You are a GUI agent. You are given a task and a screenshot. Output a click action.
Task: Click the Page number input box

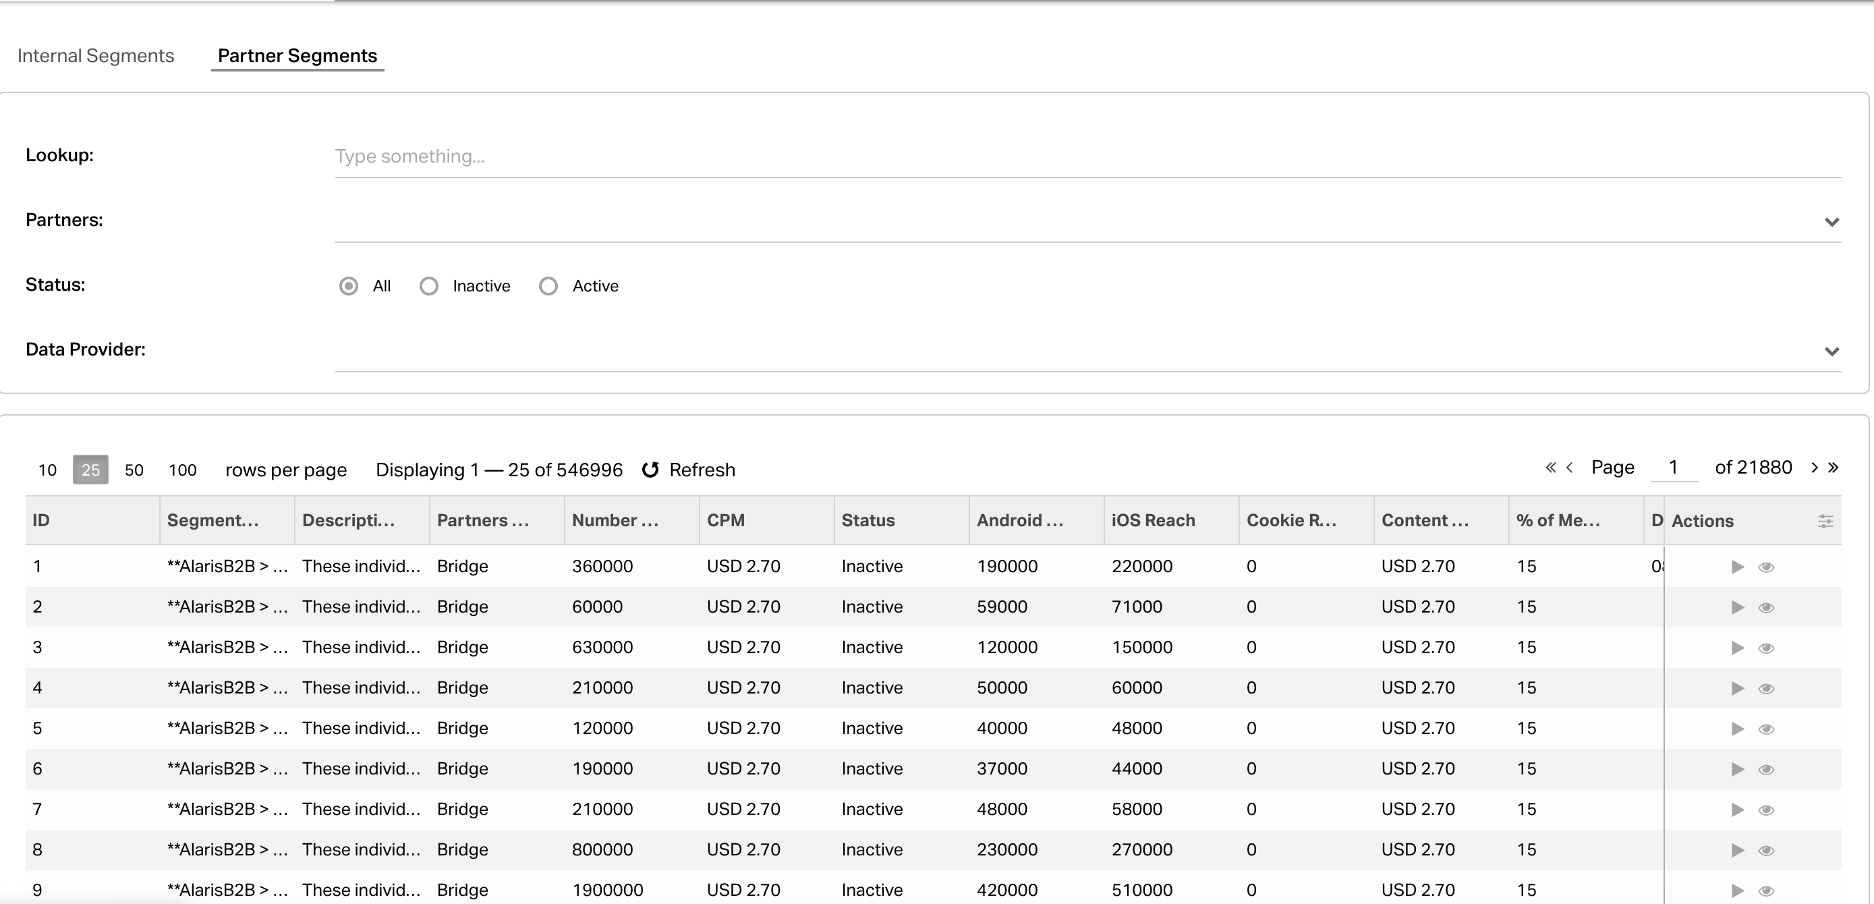[x=1674, y=467]
